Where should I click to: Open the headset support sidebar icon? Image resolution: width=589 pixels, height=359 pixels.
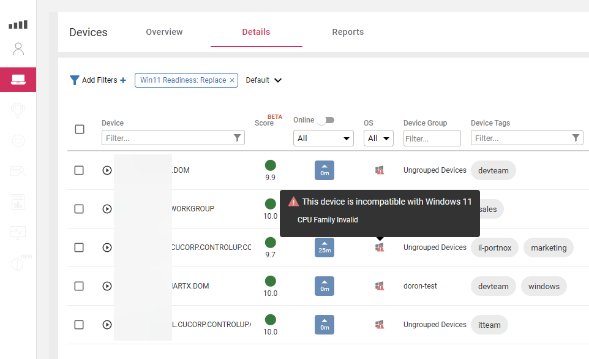coord(18,110)
